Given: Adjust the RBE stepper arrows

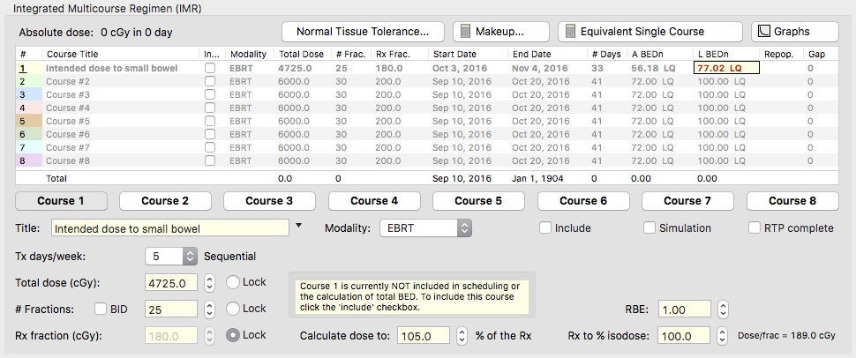Looking at the screenshot, I should click(x=722, y=310).
